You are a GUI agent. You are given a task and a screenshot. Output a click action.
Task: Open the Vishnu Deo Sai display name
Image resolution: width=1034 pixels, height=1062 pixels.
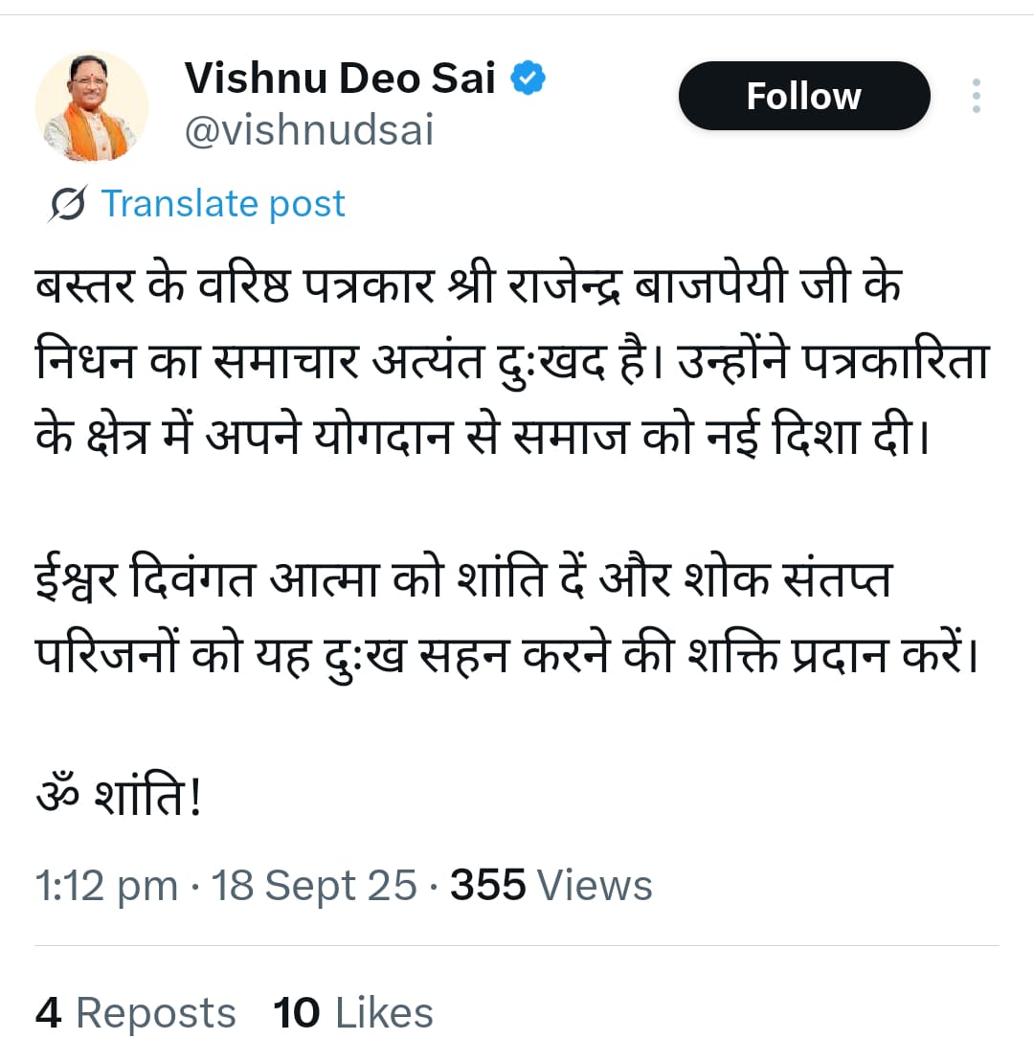click(x=341, y=78)
